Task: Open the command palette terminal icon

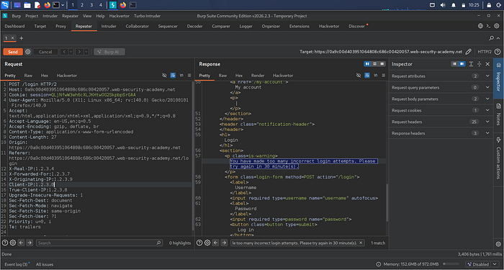Action: 489,26
